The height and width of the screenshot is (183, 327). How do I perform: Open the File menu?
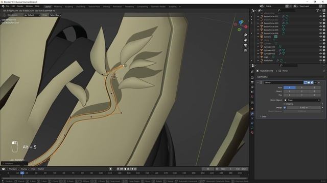pyautogui.click(x=8, y=7)
